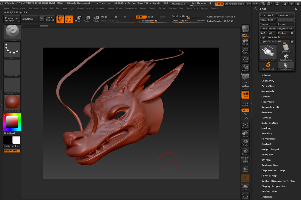301x200 pixels.
Task: Click the BPR render icon
Action: (245, 29)
